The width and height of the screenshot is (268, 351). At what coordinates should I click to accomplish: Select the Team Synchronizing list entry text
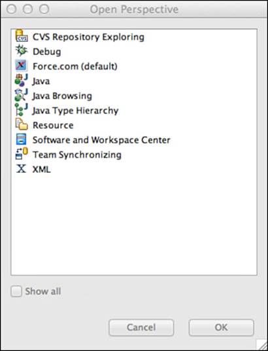pyautogui.click(x=77, y=155)
